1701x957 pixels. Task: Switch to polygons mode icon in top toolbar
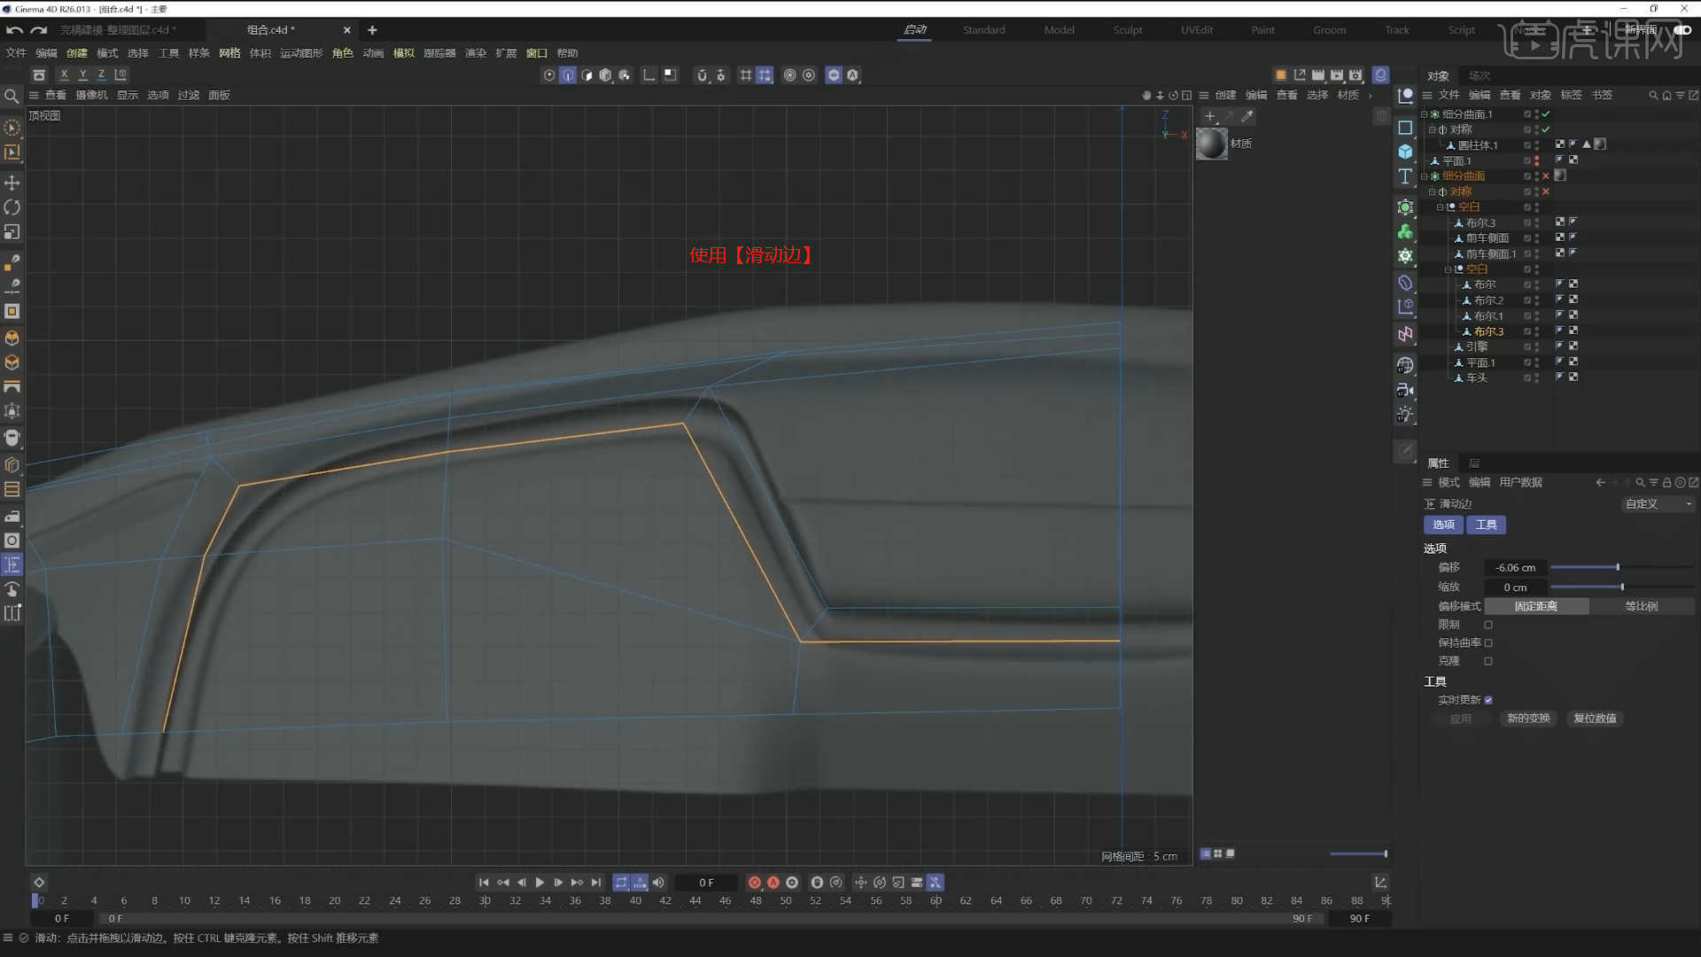point(586,75)
